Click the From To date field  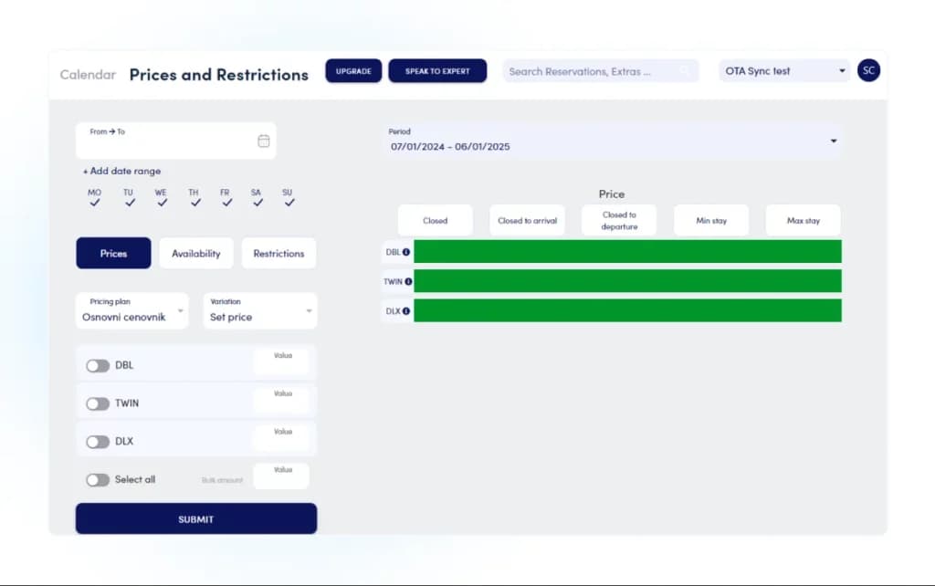176,141
